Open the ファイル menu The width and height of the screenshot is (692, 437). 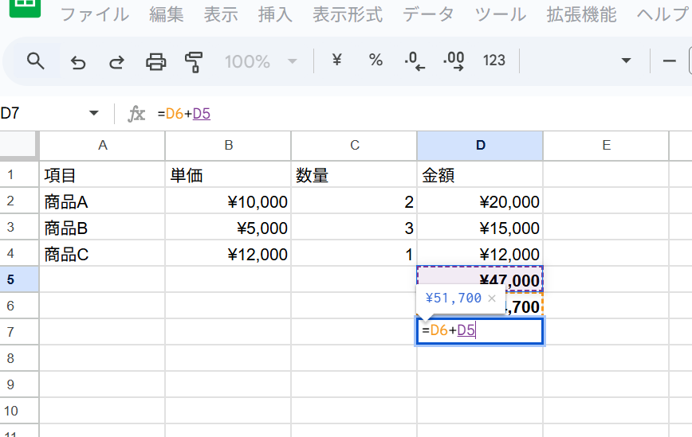pos(94,14)
